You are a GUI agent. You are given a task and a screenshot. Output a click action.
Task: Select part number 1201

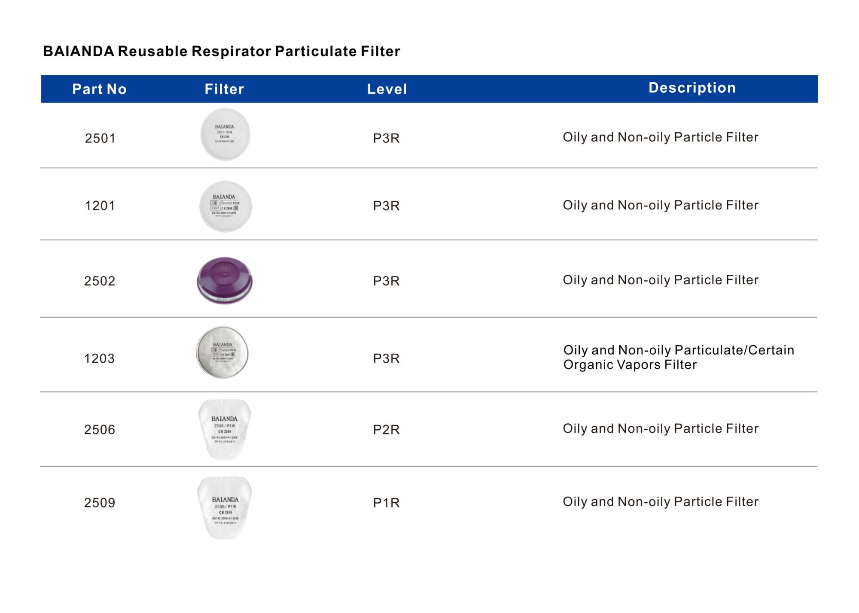100,206
